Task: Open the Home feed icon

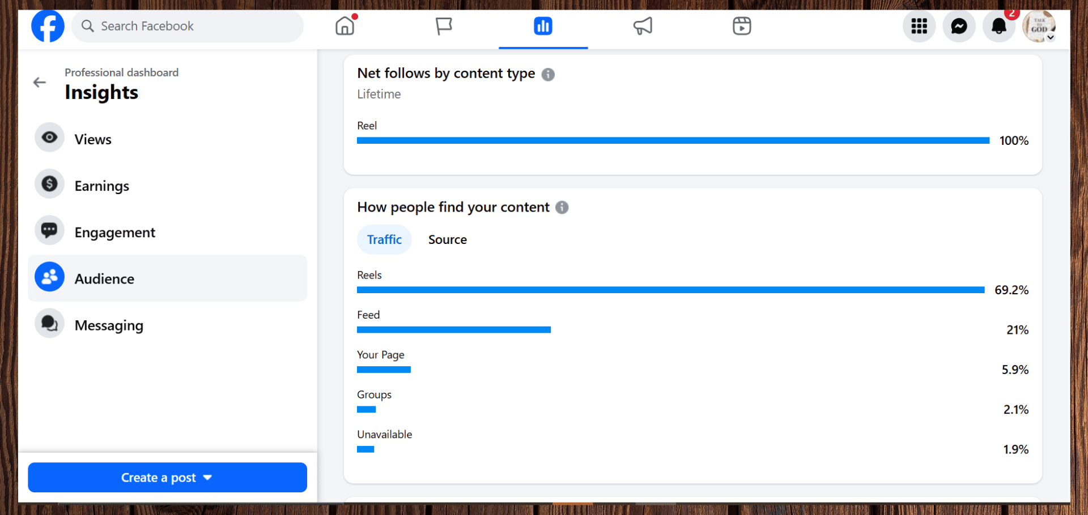Action: (x=345, y=26)
